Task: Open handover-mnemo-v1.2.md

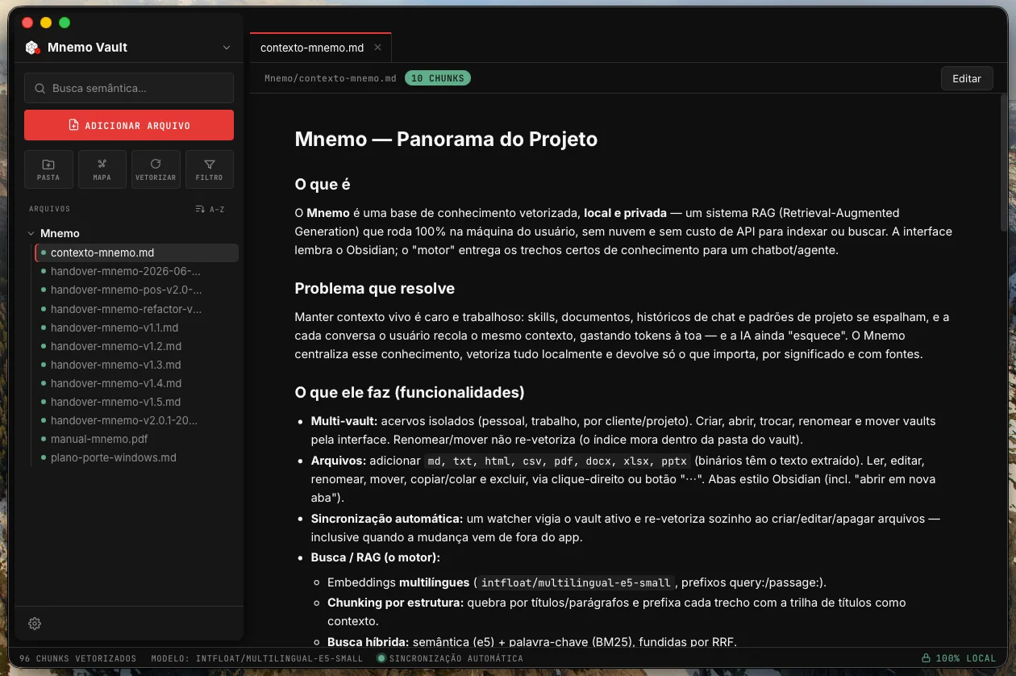Action: (x=137, y=346)
